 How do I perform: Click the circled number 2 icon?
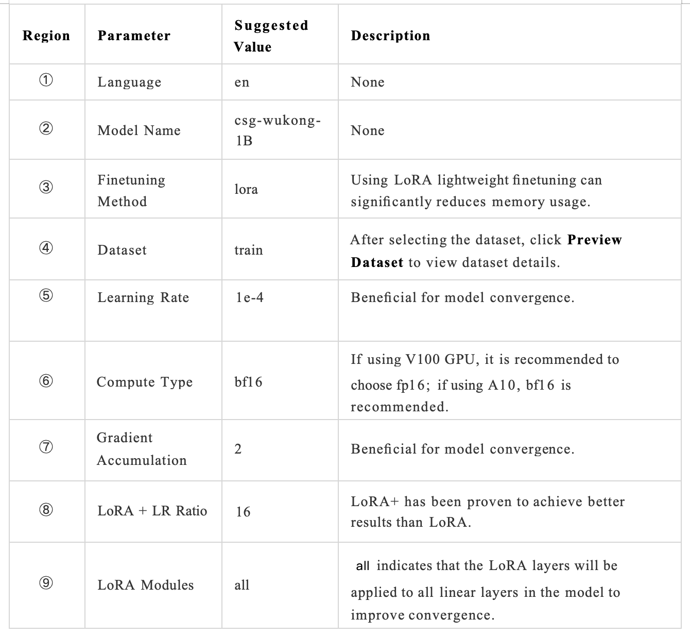46,128
